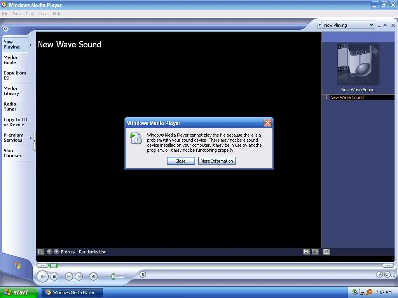
Task: Open the visualization options button left of arrows
Action: pyautogui.click(x=40, y=251)
